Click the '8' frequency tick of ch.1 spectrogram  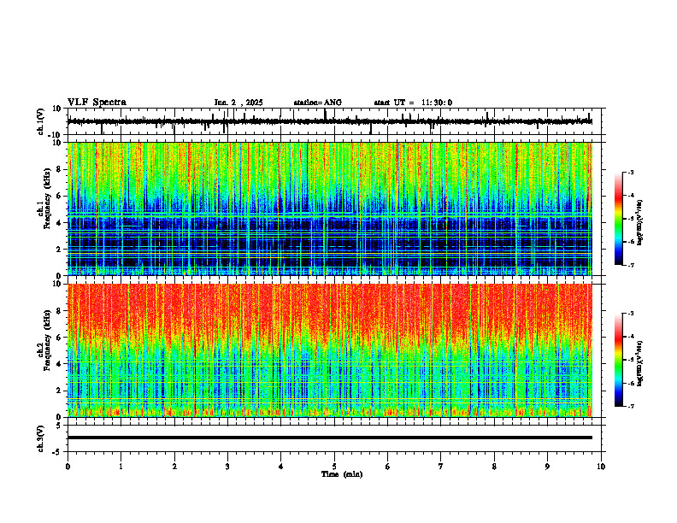coord(60,169)
